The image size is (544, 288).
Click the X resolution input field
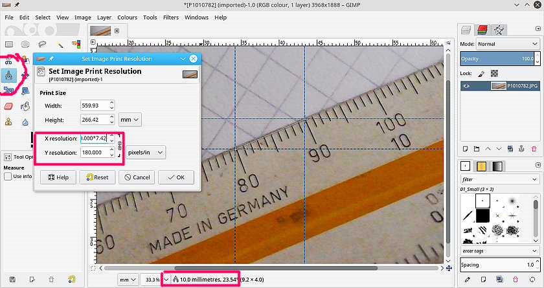[95, 138]
